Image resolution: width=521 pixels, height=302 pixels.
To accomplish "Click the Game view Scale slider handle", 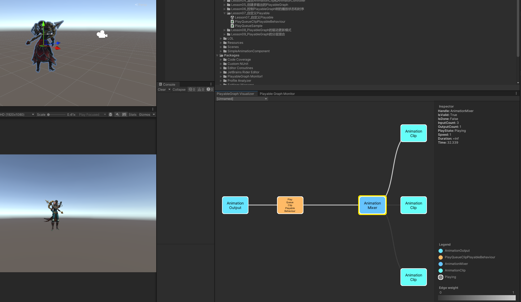I will coord(48,115).
